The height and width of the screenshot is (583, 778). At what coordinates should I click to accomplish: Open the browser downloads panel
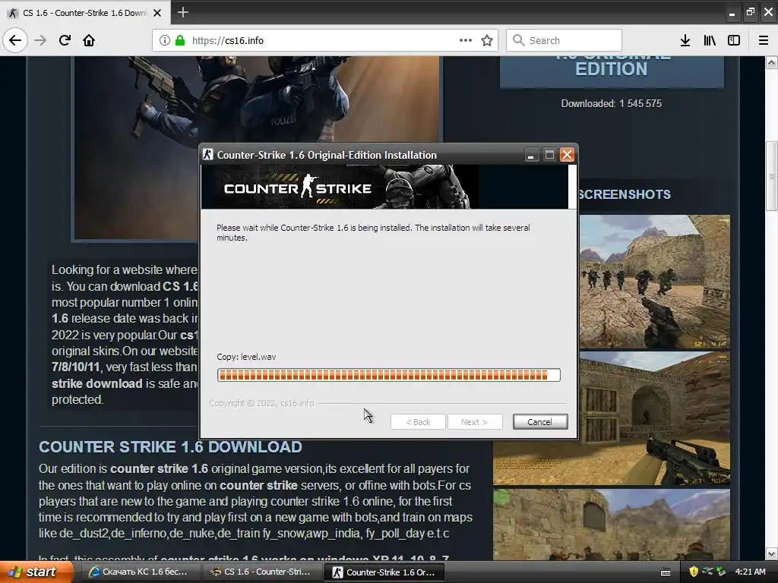click(x=685, y=40)
